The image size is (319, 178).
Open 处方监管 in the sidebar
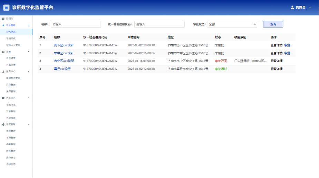click(11, 58)
